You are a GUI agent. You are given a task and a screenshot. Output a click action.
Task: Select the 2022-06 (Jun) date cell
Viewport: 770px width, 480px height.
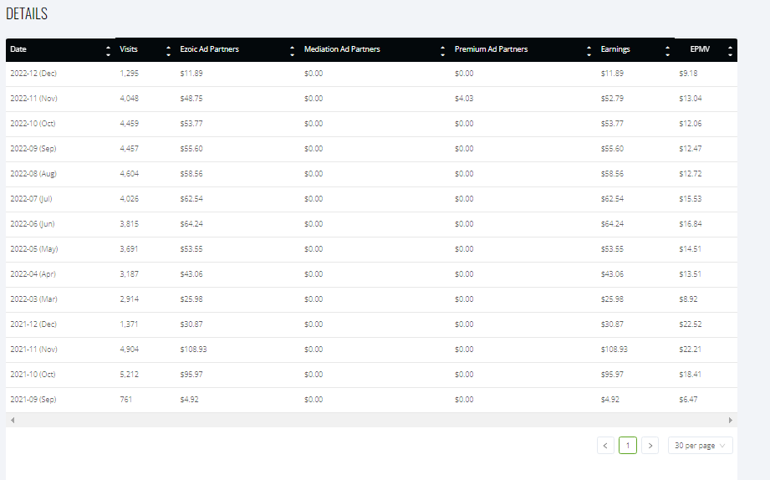(33, 223)
